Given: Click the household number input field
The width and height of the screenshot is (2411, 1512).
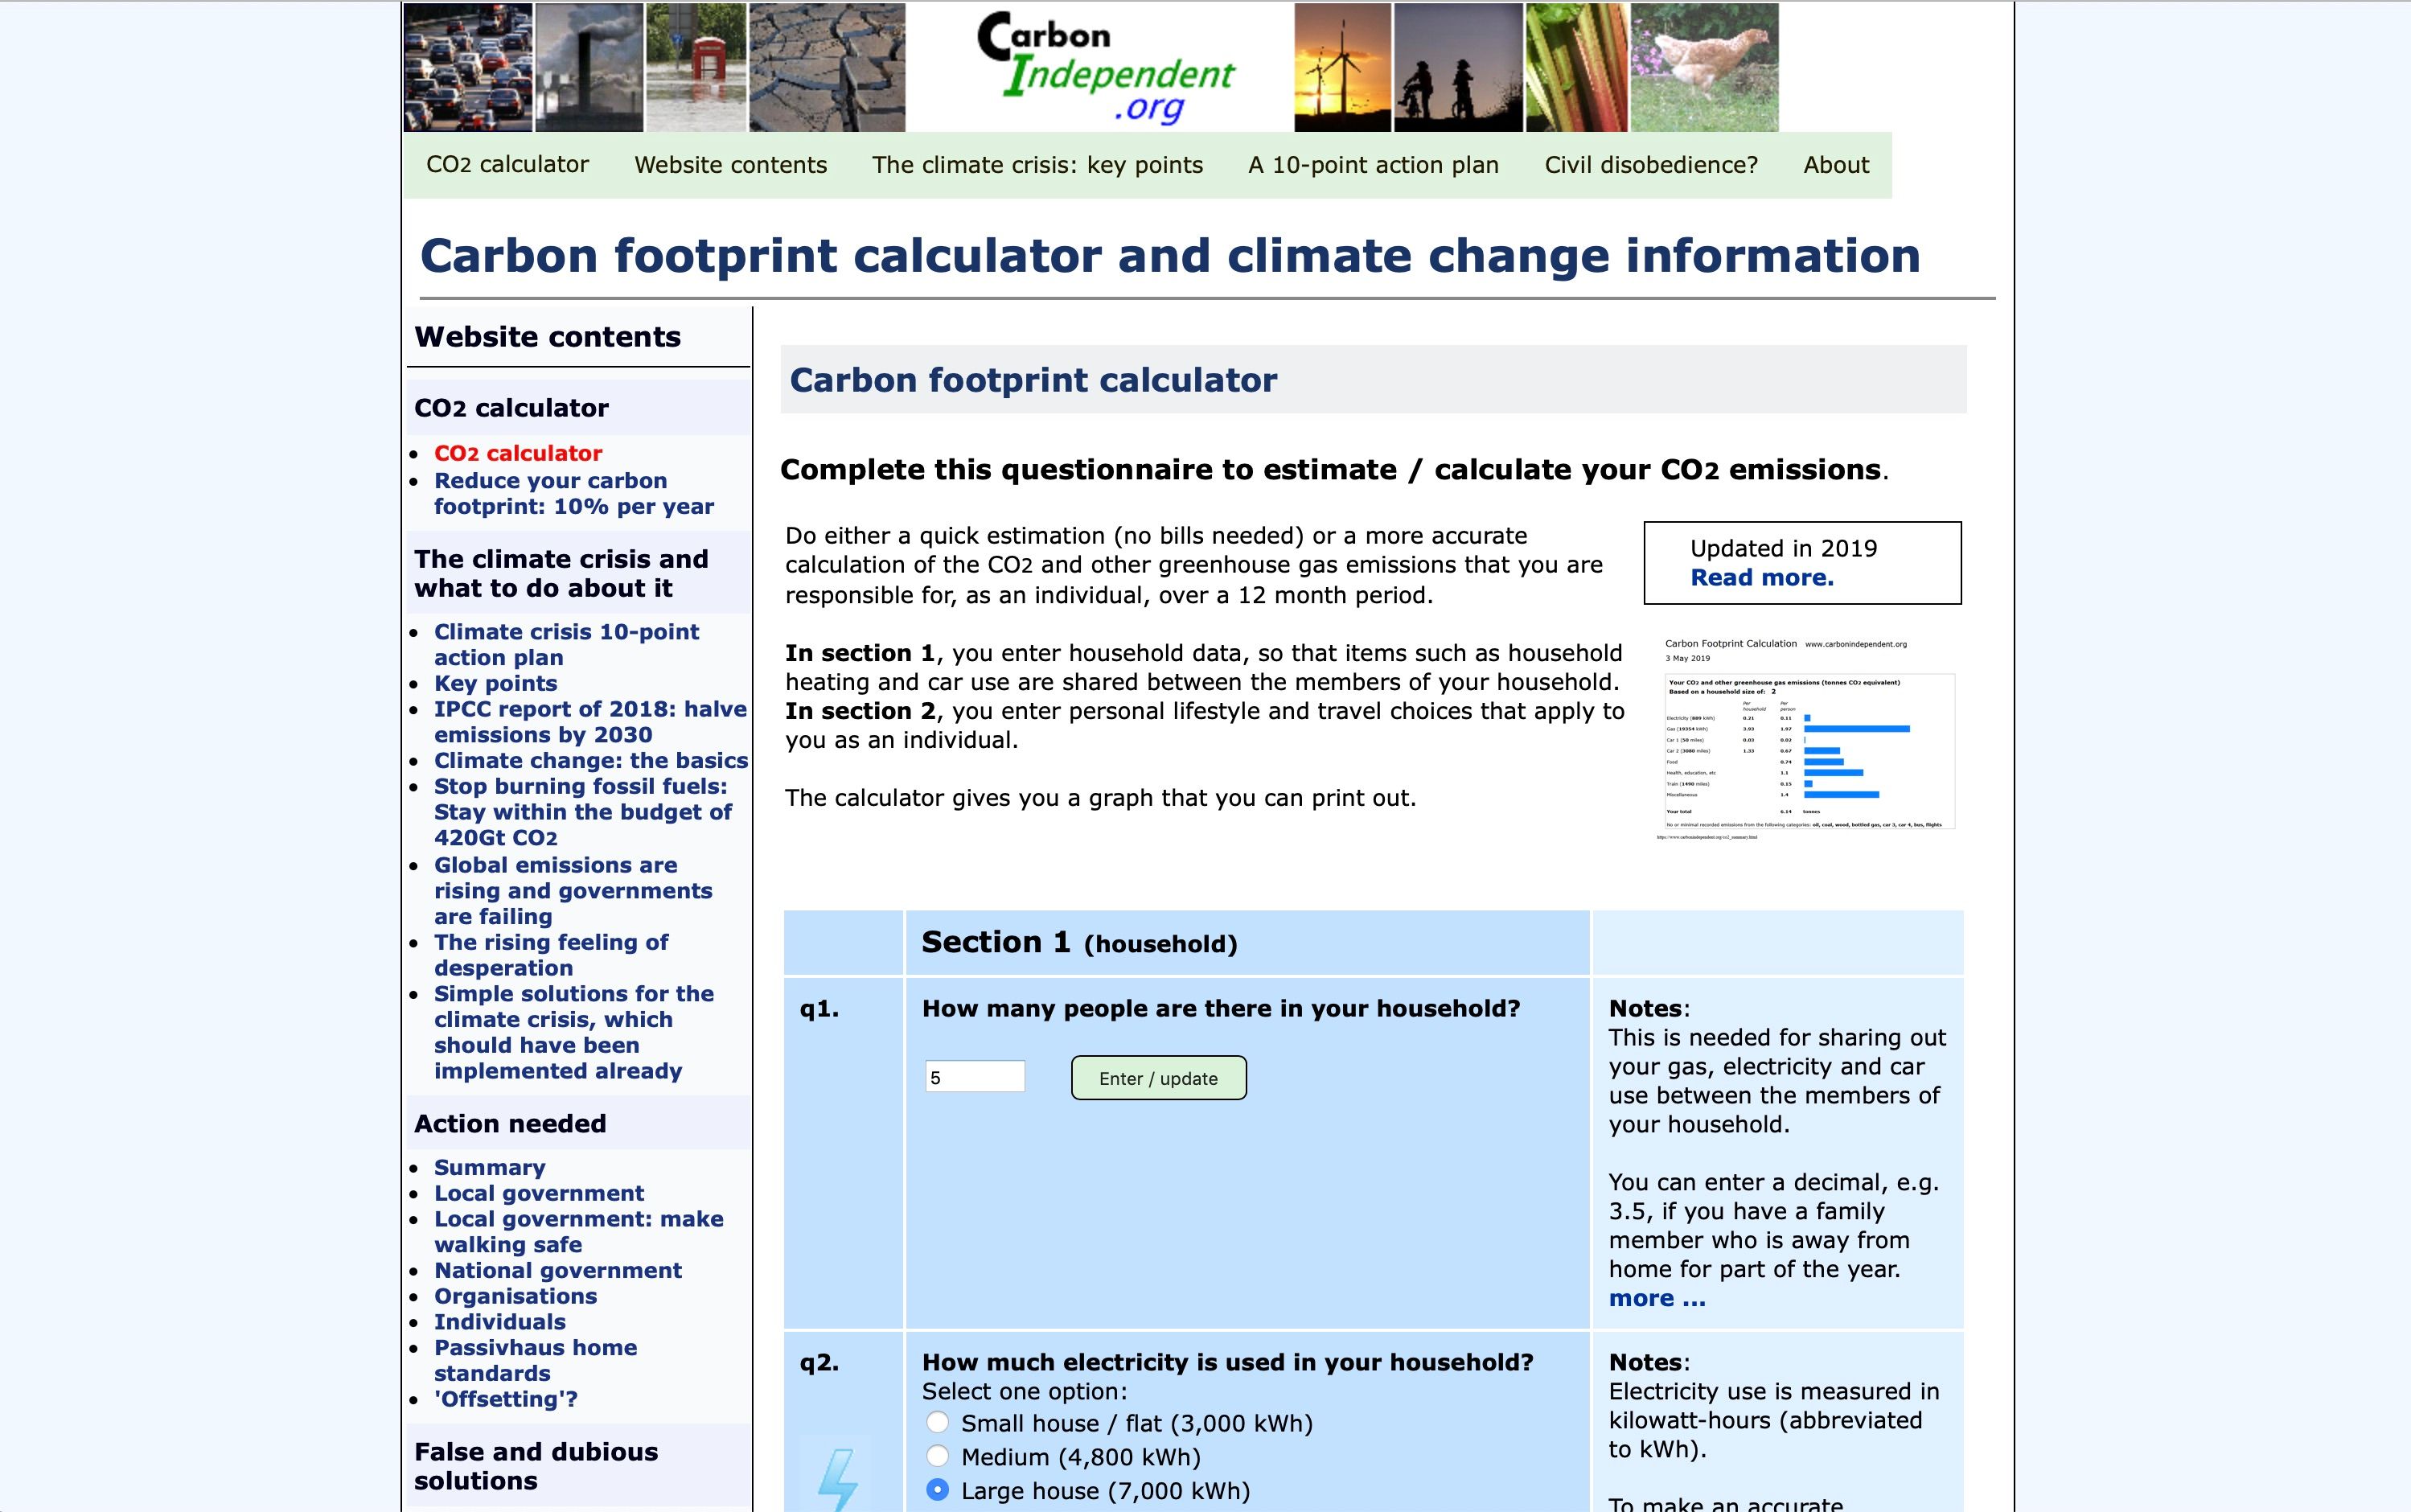Looking at the screenshot, I should click(x=972, y=1077).
